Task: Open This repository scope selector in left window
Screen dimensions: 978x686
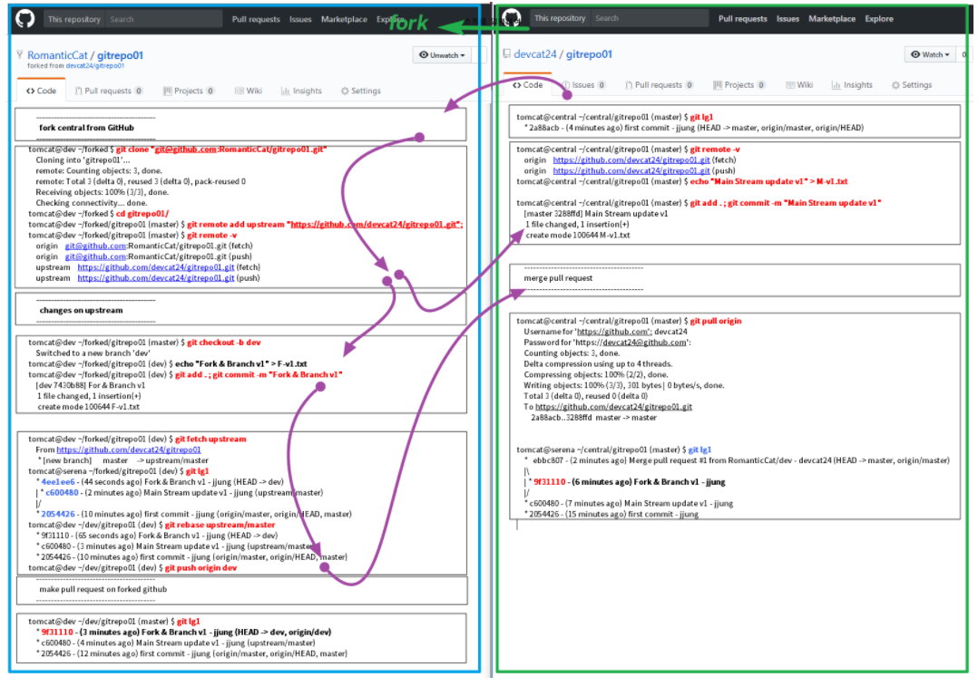Action: tap(74, 19)
